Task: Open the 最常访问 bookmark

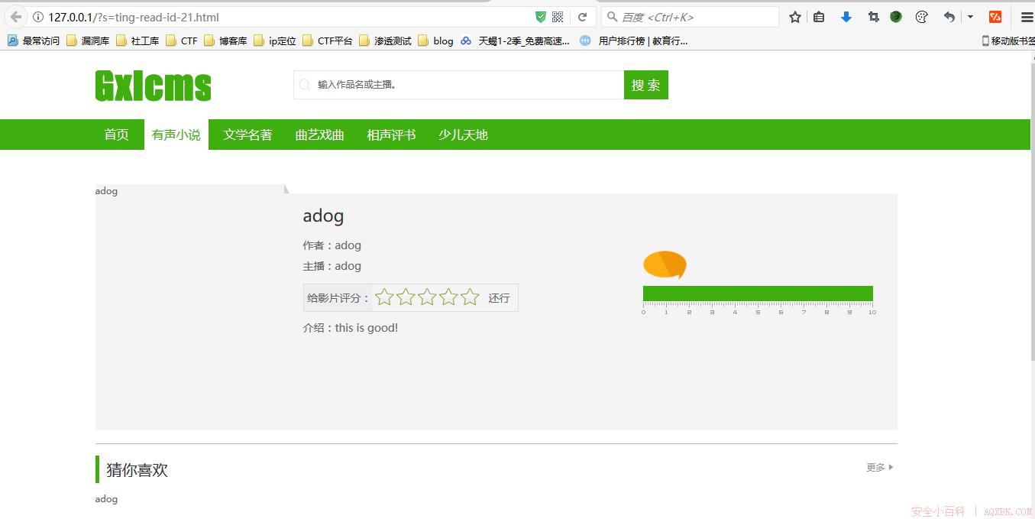Action: tap(34, 41)
